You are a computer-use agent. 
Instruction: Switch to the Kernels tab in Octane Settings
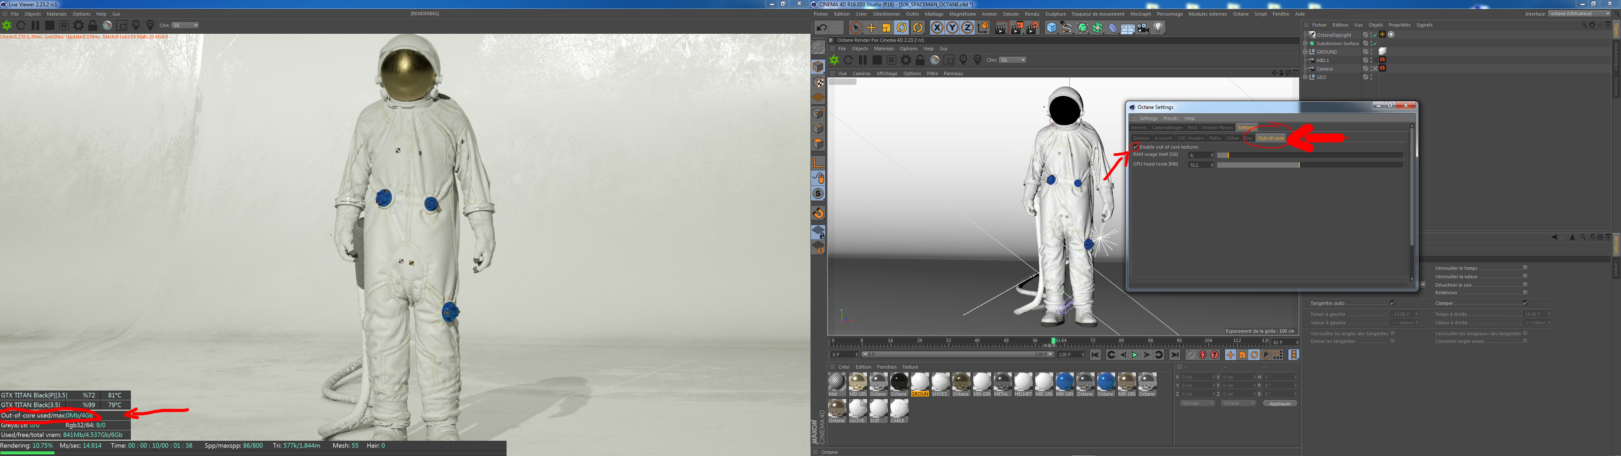pyautogui.click(x=1139, y=127)
